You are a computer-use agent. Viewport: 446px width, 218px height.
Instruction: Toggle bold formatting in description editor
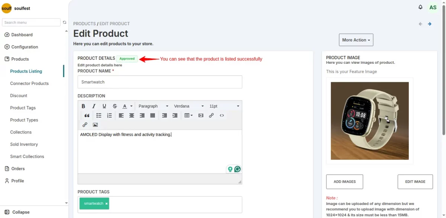tap(83, 106)
